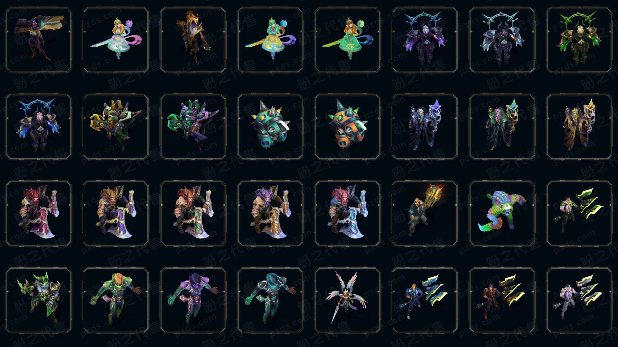The image size is (618, 347).
Task: Pick the purple and green mecha chroma
Action: pos(193,127)
